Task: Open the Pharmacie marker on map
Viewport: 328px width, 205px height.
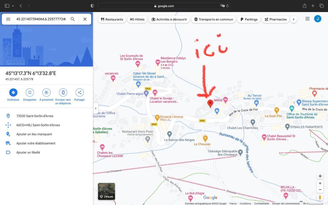Action: click(x=315, y=94)
